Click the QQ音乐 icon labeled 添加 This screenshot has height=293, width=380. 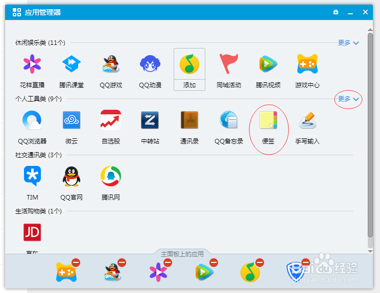(189, 64)
